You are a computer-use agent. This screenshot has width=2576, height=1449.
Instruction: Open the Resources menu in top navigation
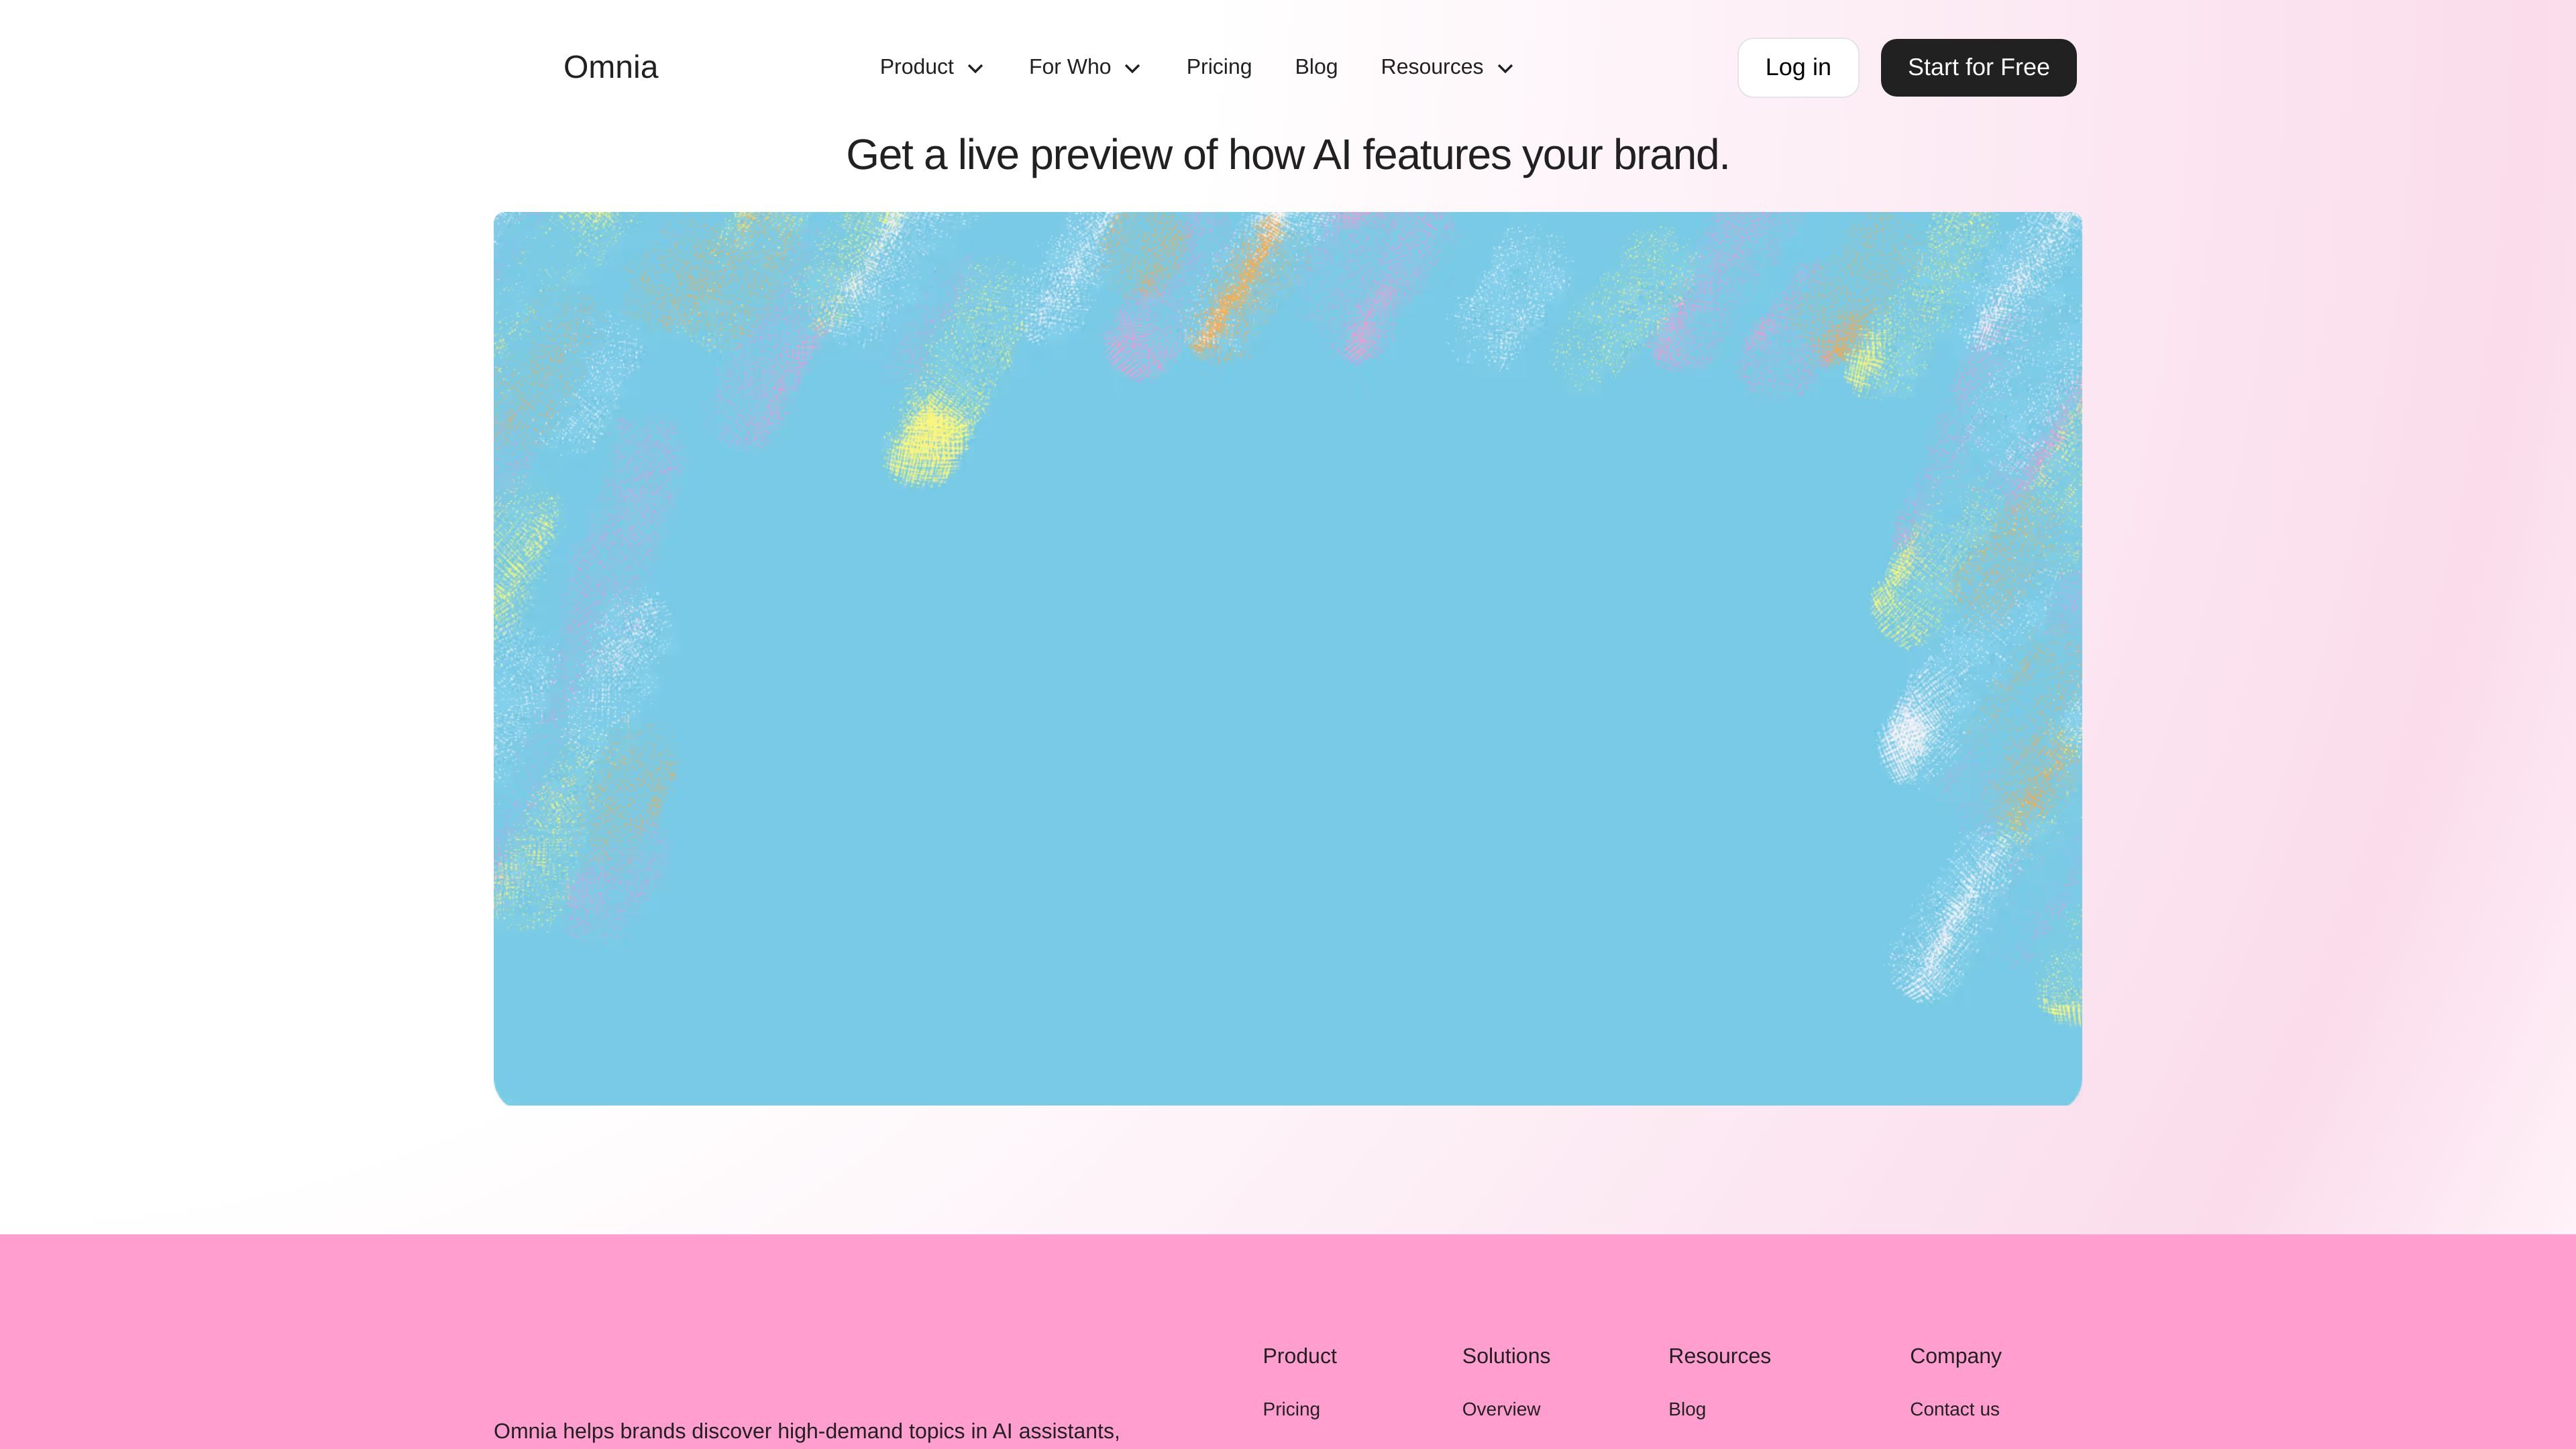click(1447, 67)
